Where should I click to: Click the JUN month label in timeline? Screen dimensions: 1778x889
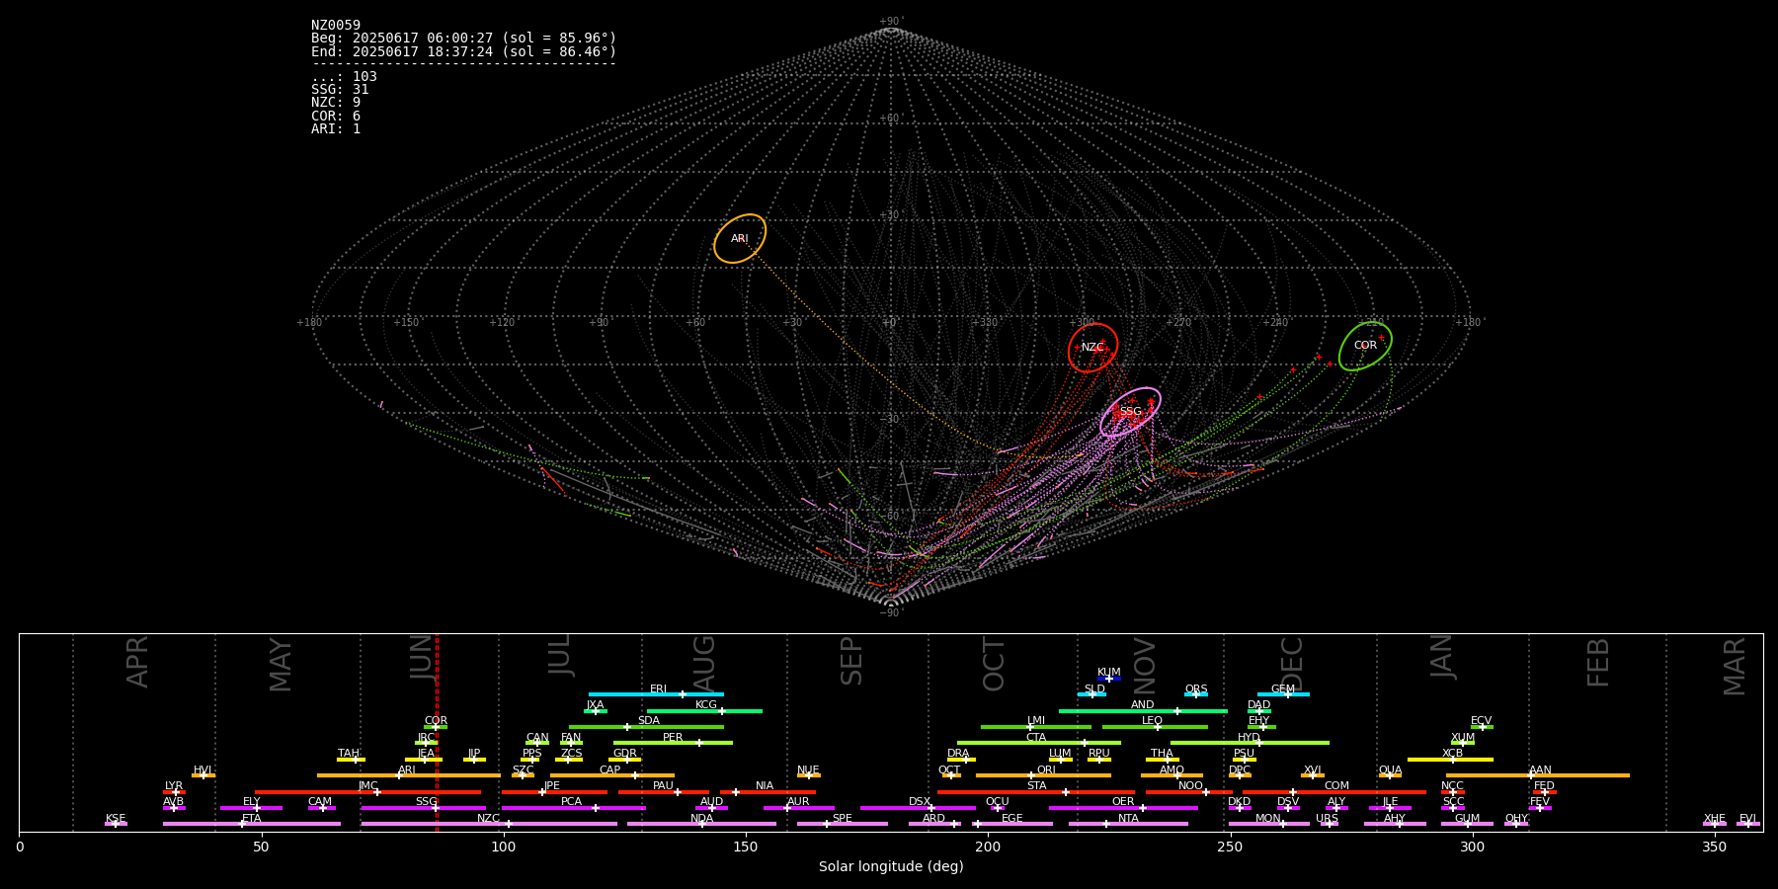click(423, 656)
